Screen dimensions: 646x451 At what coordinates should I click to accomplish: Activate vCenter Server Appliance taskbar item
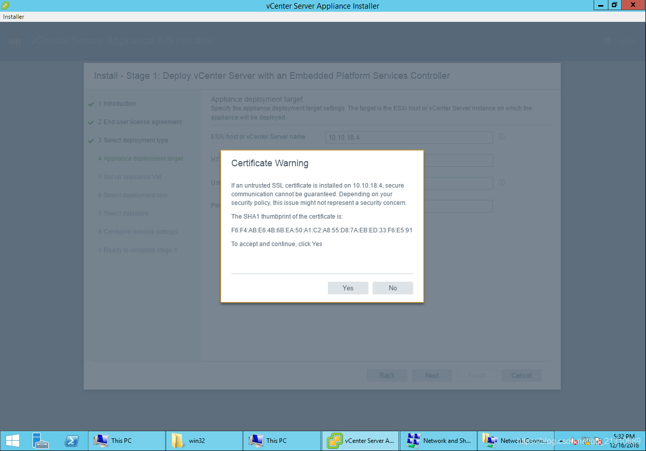(360, 440)
